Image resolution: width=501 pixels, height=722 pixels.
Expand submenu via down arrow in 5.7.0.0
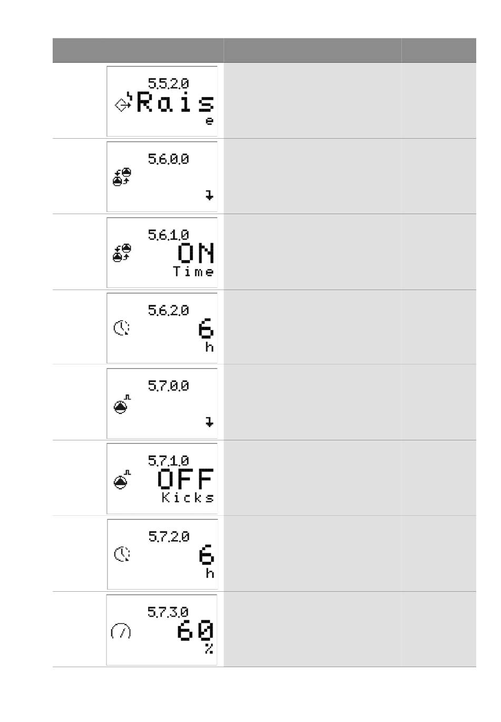(x=209, y=422)
